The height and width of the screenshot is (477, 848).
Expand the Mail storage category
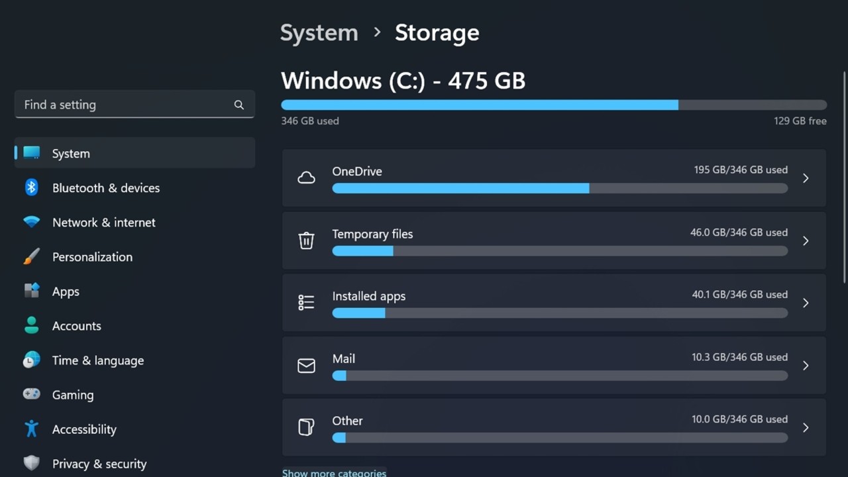click(806, 365)
